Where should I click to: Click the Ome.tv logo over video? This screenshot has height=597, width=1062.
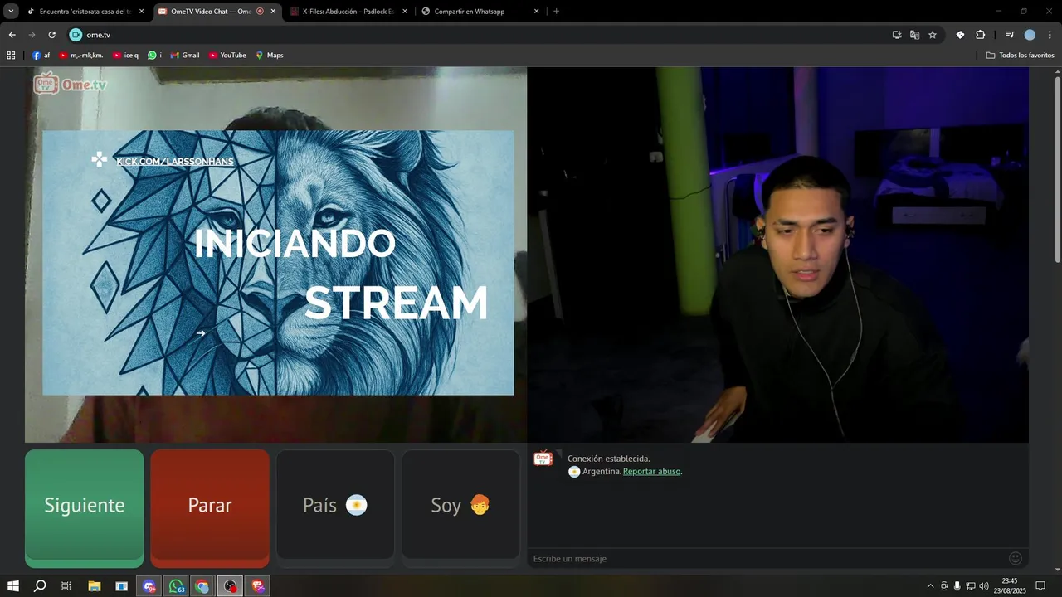click(71, 84)
